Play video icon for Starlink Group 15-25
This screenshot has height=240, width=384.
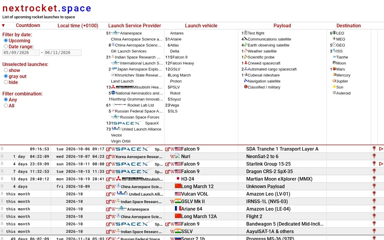click(x=381, y=164)
